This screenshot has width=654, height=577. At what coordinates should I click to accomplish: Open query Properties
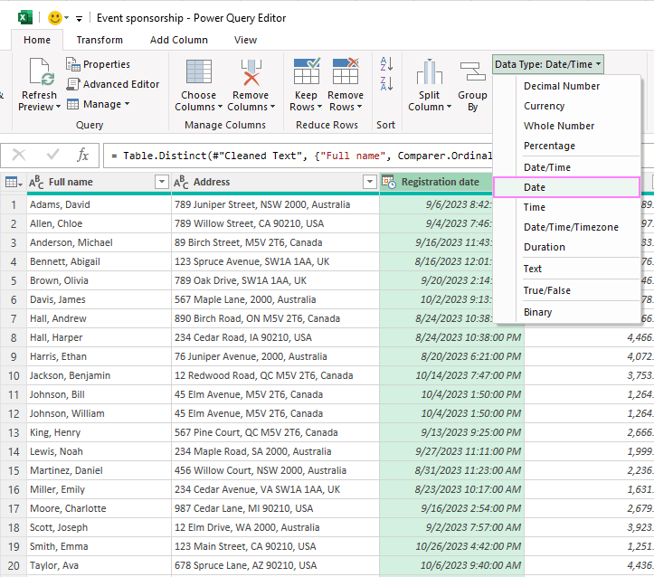[x=98, y=64]
